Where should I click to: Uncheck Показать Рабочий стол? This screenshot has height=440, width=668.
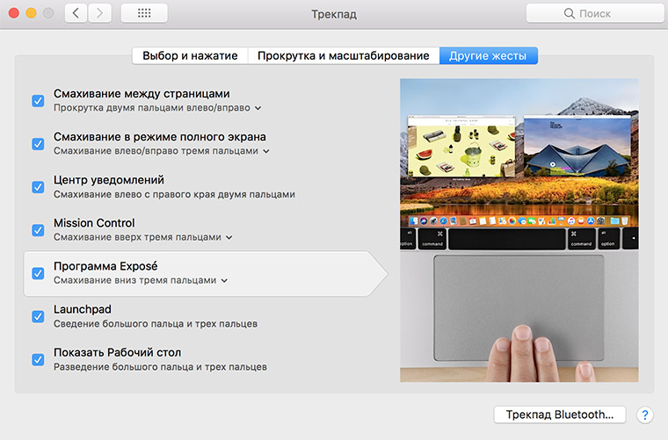38,359
